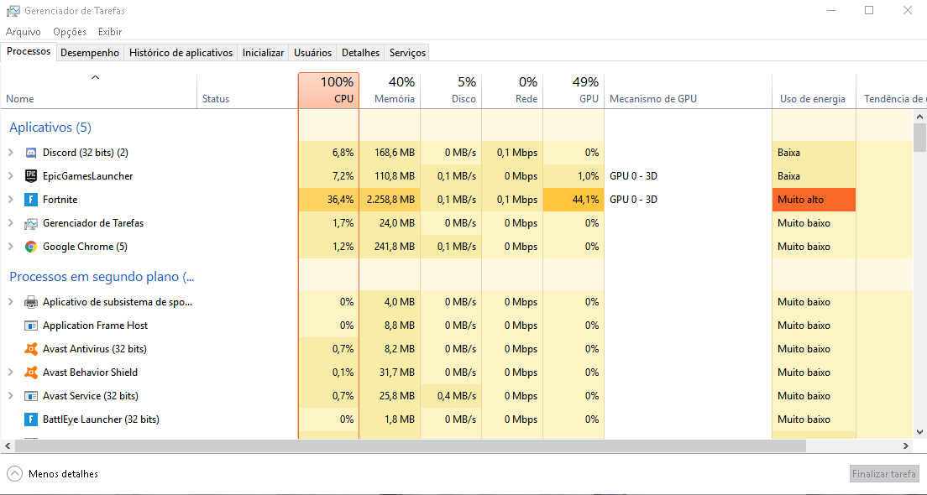Click Fortnite's 2.258,8 MB memory cell
This screenshot has width=927, height=495.
[390, 200]
